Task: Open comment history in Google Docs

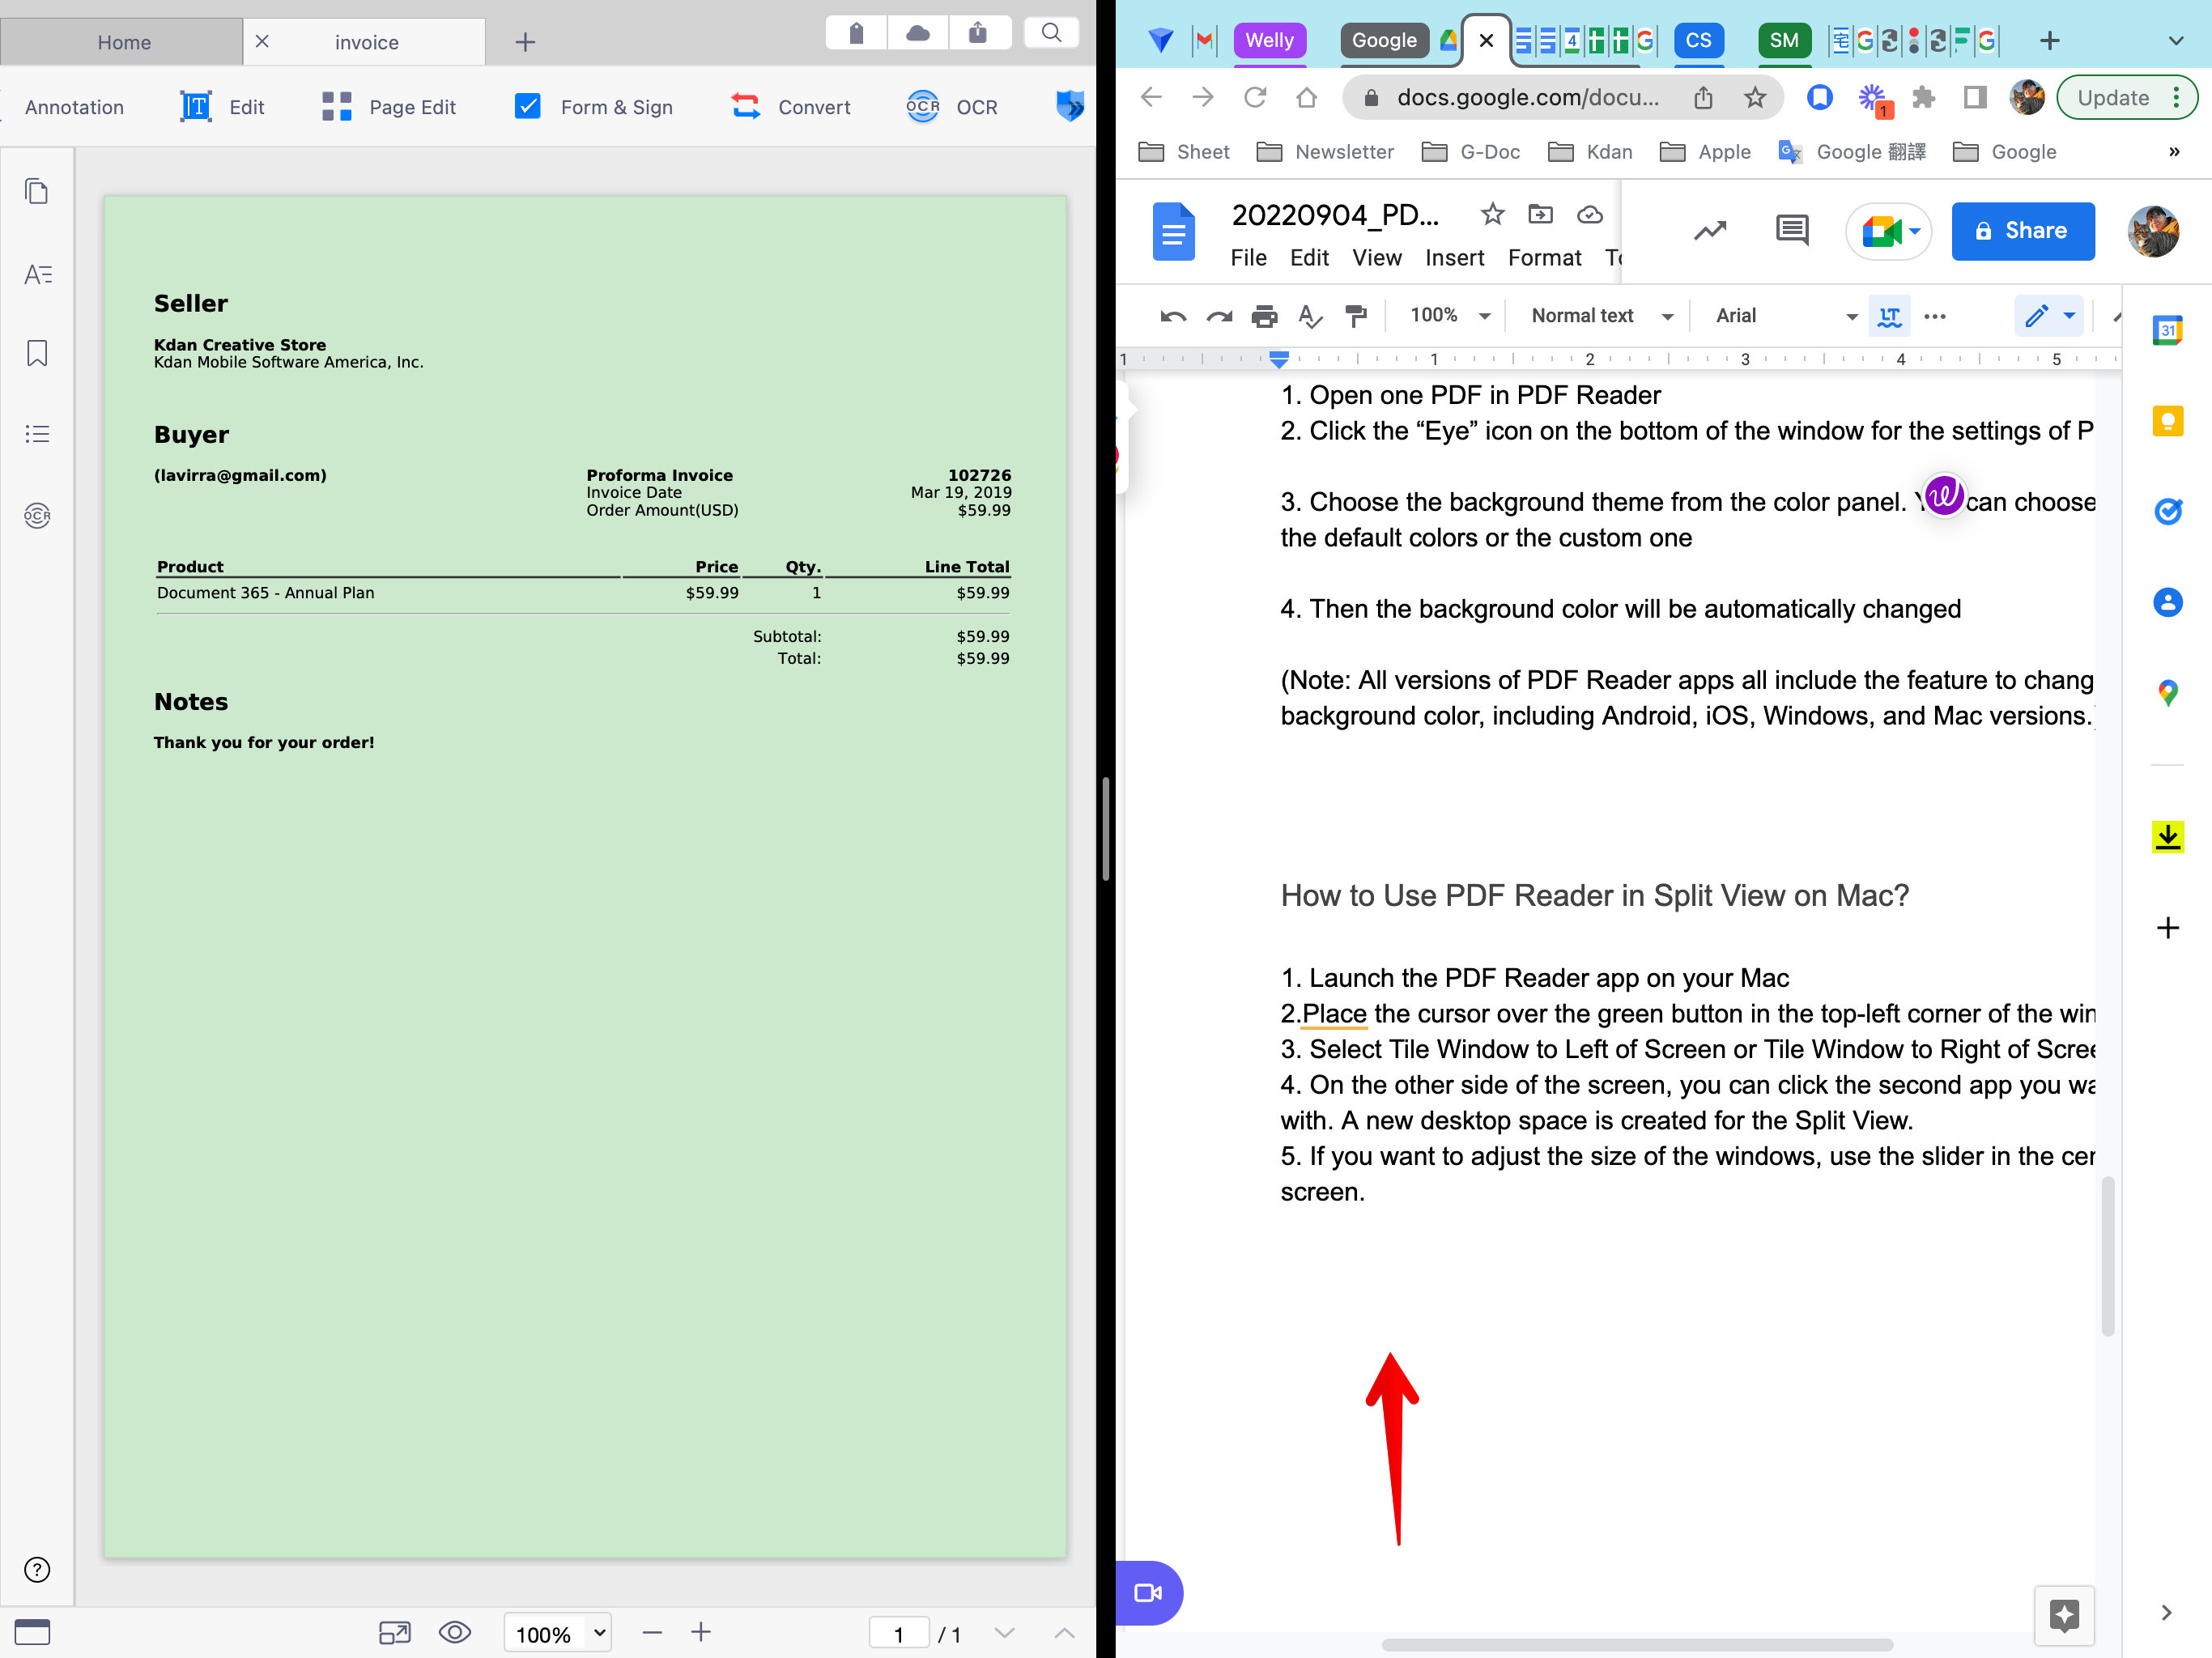Action: (x=1791, y=231)
